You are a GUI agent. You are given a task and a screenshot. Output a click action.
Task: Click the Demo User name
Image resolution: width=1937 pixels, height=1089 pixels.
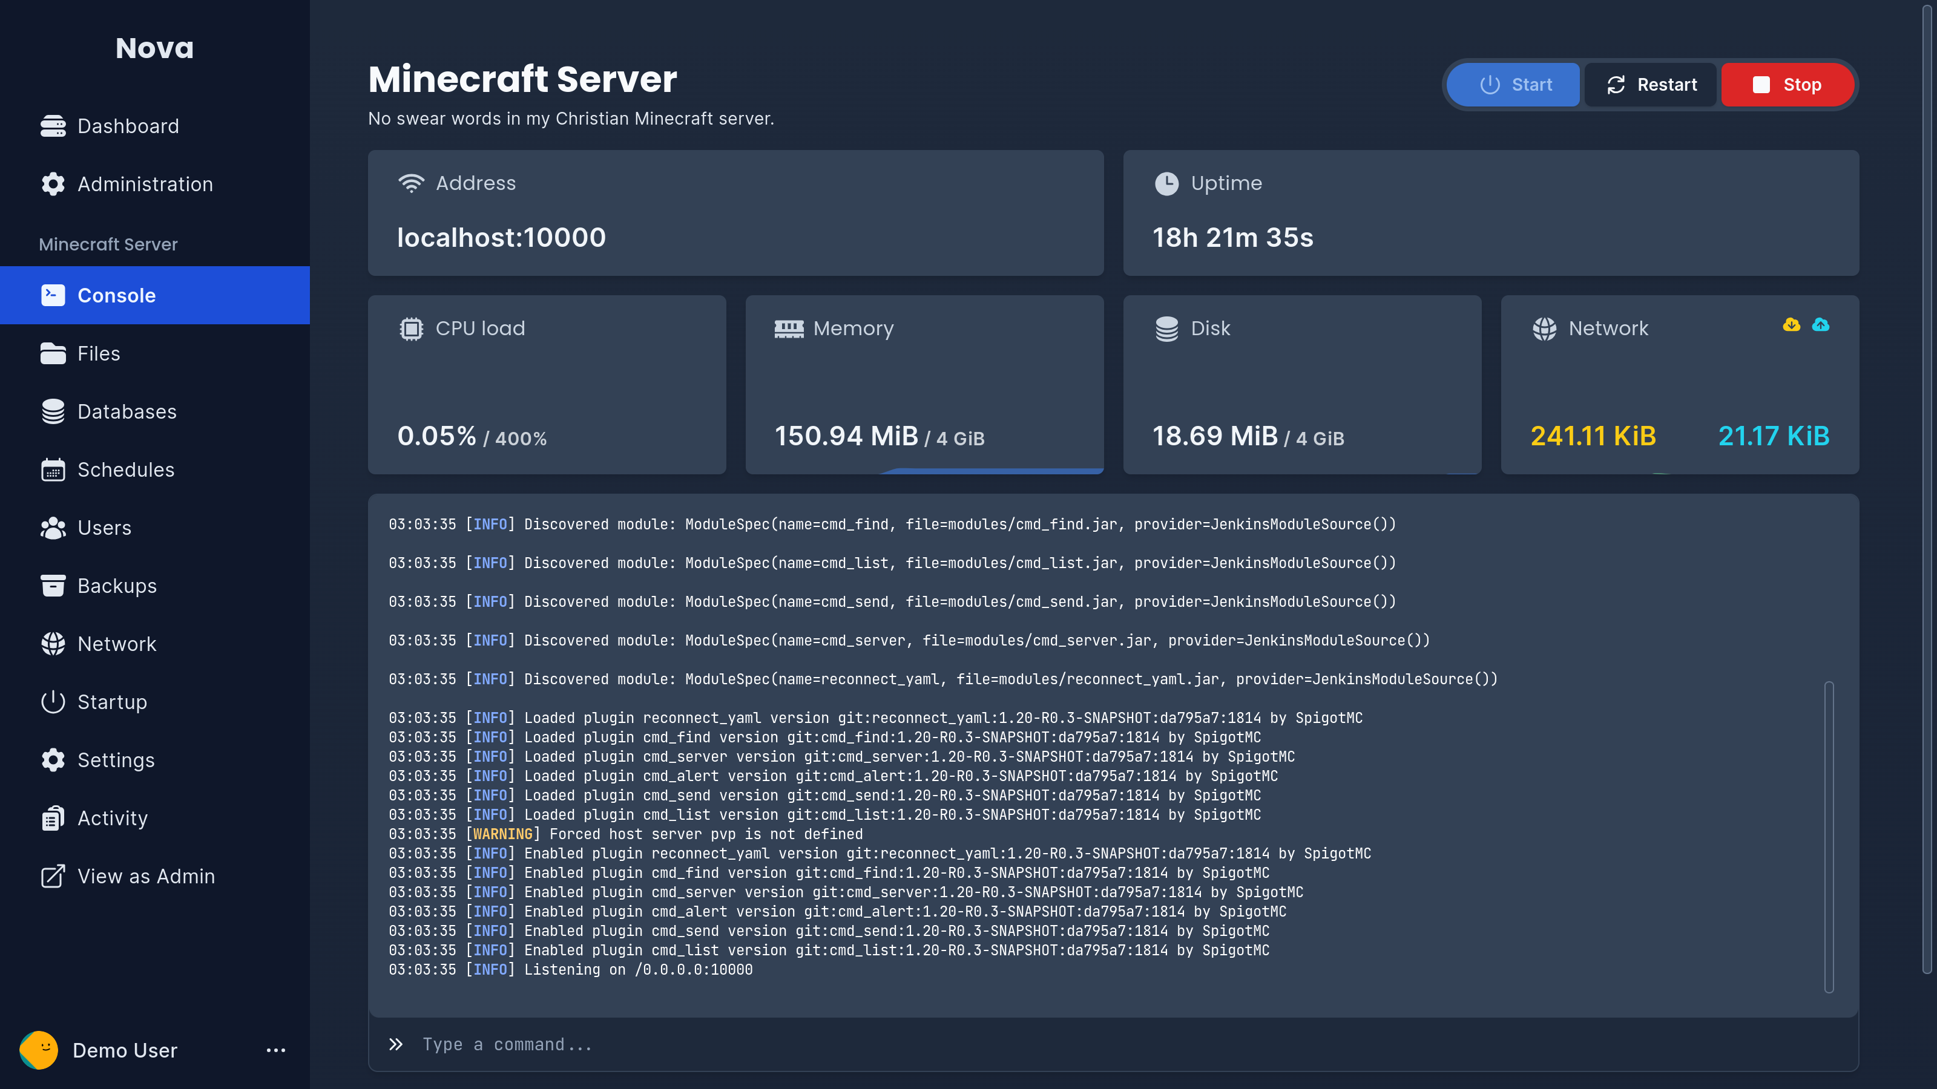click(x=125, y=1050)
